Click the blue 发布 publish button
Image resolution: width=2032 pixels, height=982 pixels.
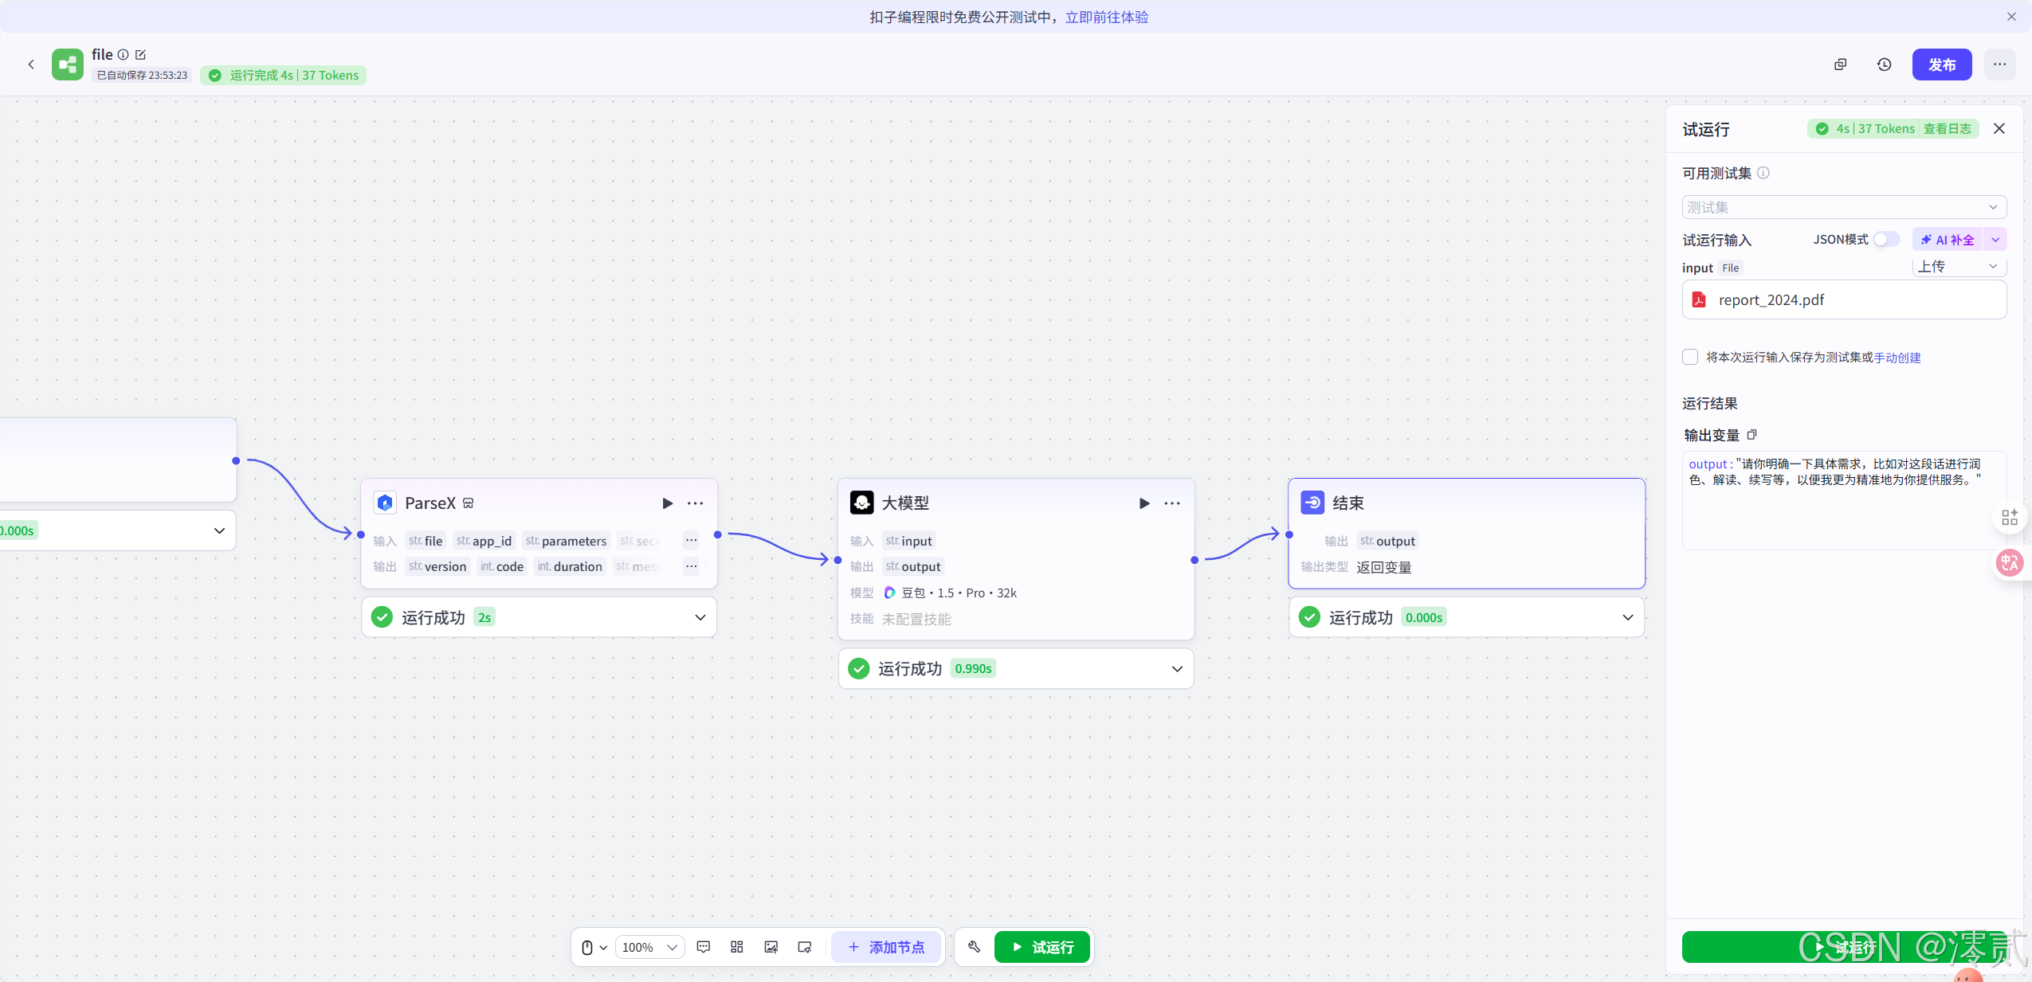pos(1941,65)
